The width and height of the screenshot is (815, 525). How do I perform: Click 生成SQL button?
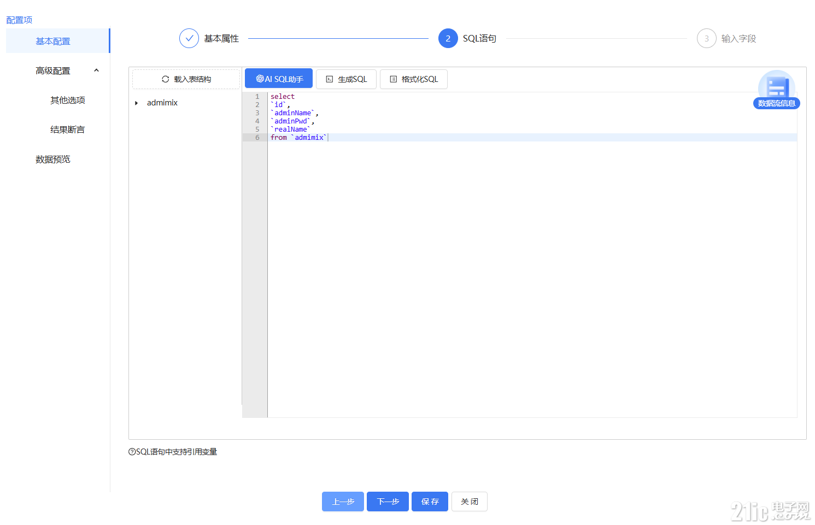click(x=346, y=79)
